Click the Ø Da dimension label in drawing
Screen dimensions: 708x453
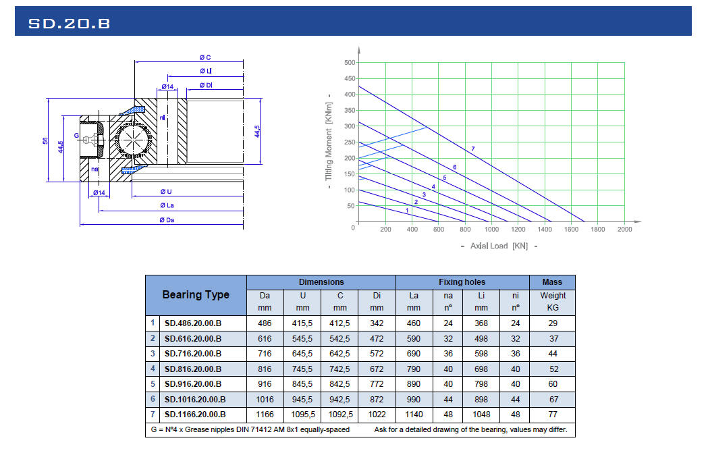pyautogui.click(x=166, y=220)
